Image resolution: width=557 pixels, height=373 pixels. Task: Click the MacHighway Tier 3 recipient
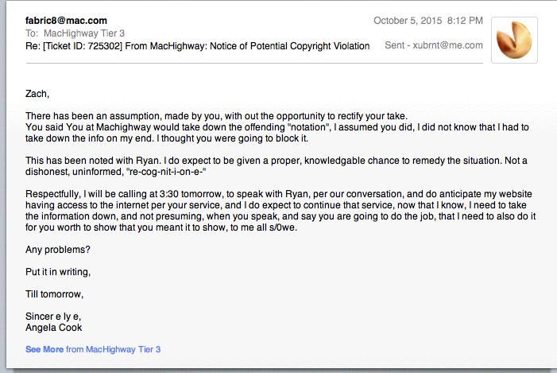(x=84, y=33)
